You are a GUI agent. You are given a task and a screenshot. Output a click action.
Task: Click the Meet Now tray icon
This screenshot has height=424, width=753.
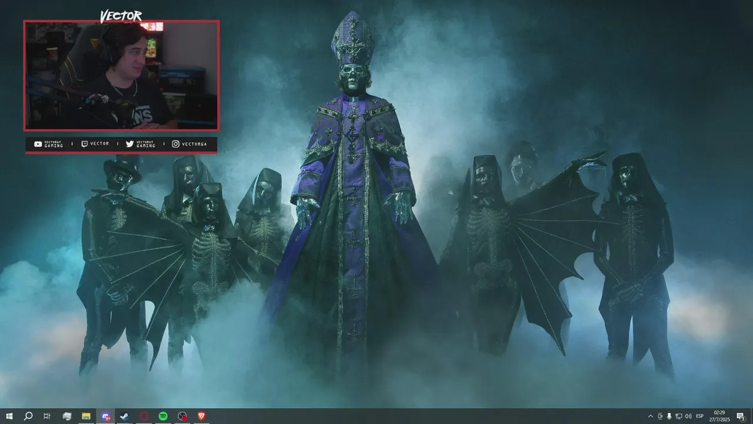[x=660, y=416]
